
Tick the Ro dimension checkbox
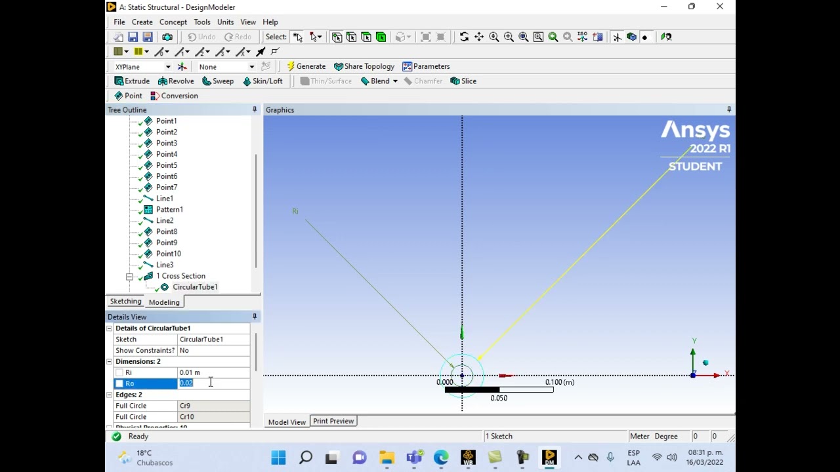119,383
